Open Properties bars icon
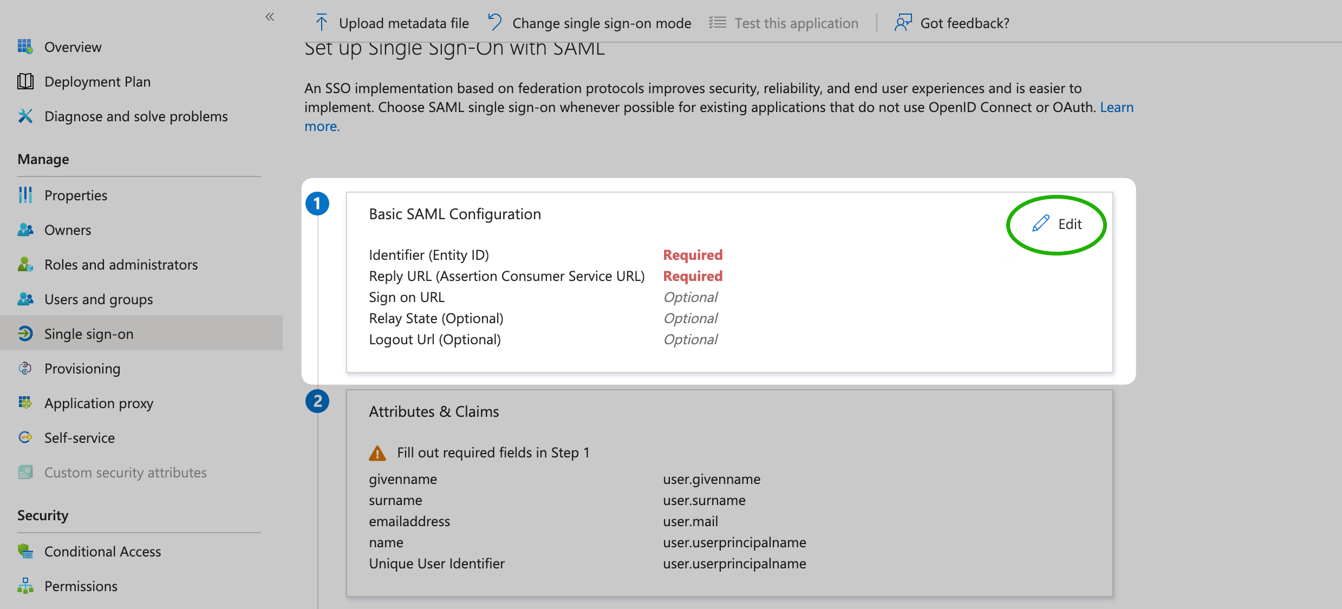The image size is (1342, 609). point(25,195)
